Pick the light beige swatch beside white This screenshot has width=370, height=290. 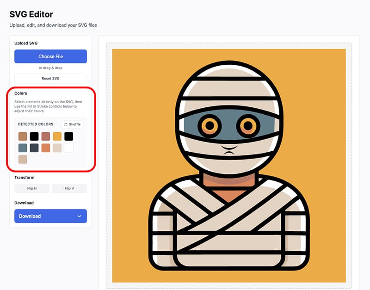(57, 148)
